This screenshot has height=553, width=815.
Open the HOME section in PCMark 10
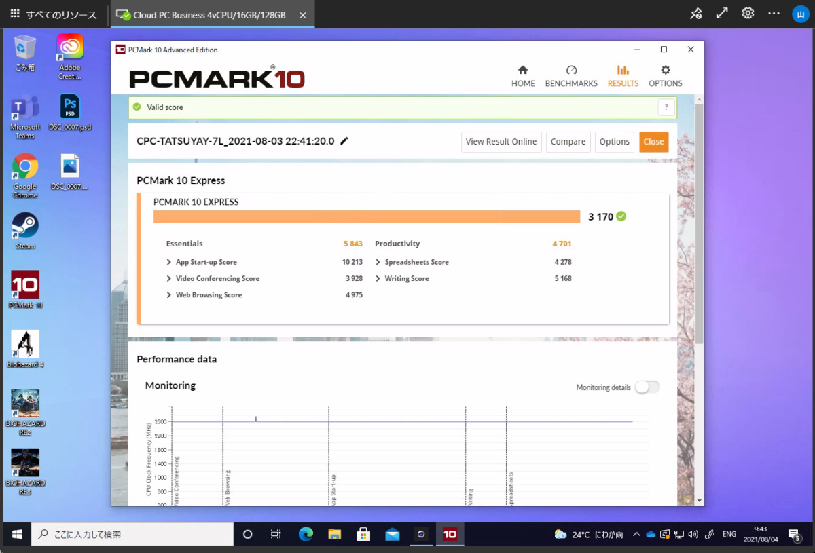523,76
